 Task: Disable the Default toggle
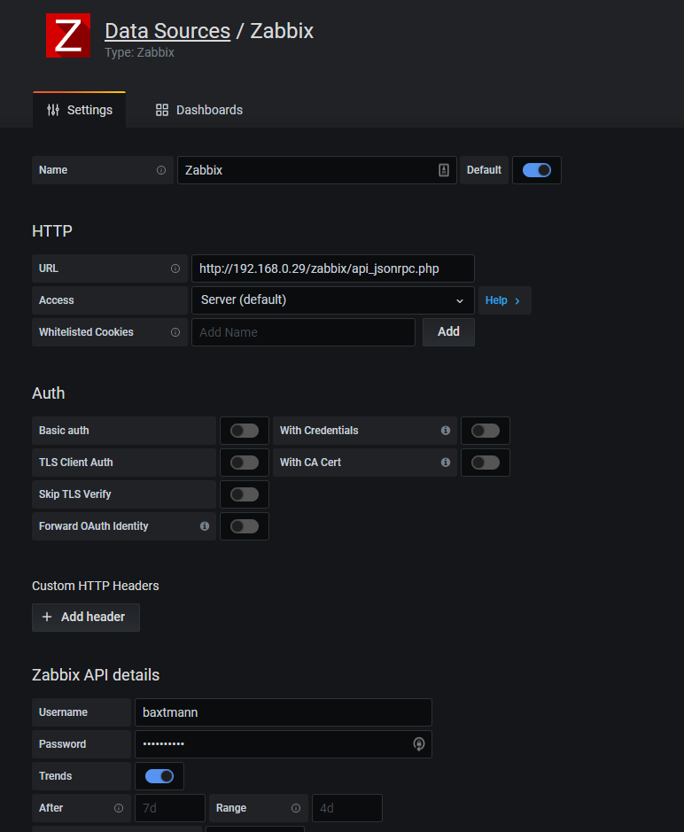pos(536,169)
